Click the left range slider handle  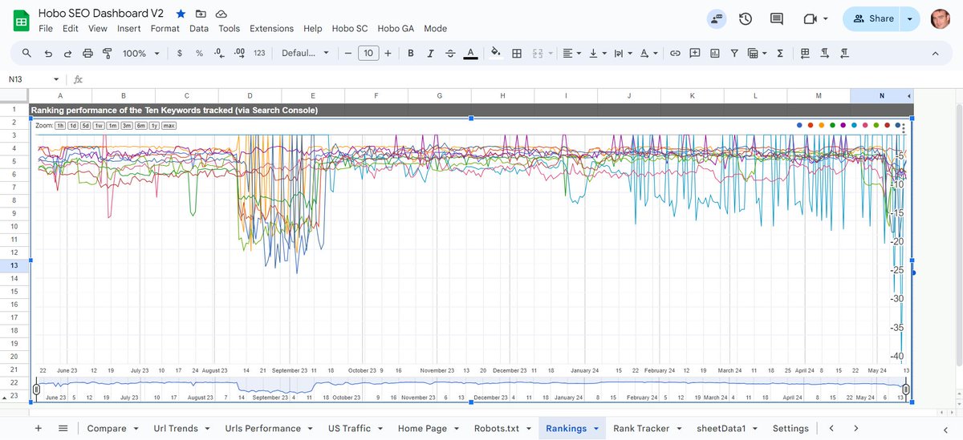click(x=36, y=390)
